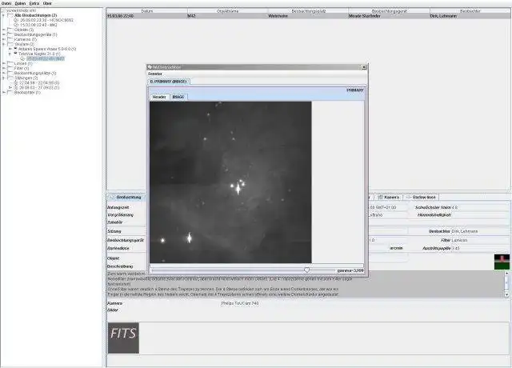Image resolution: width=512 pixels, height=368 pixels.
Task: Switch to the IMAGE tab in image viewer
Action: click(x=178, y=97)
